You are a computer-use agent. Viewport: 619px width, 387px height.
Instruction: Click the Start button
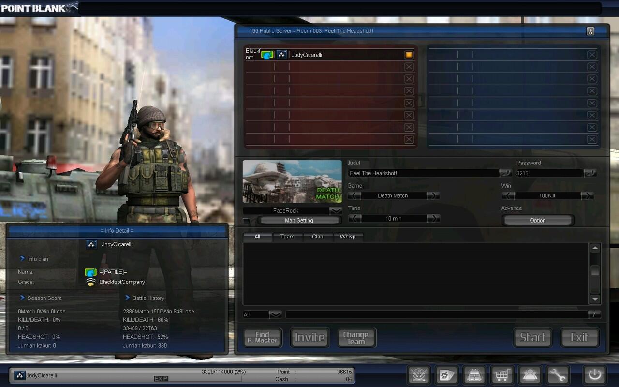[532, 338]
